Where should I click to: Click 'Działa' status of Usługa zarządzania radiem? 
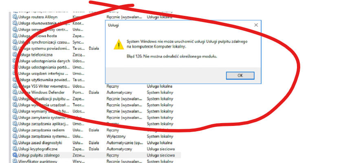pyautogui.click(x=94, y=130)
